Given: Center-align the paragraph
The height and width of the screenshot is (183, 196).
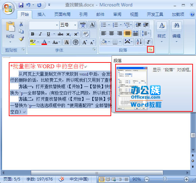Looking at the screenshot, I should (112, 33).
